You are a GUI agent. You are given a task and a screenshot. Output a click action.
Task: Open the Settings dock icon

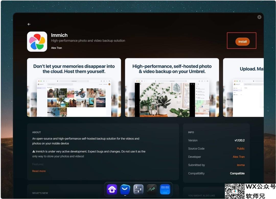point(138,190)
